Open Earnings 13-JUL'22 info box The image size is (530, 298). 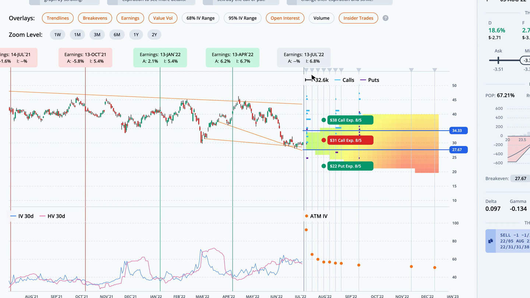[304, 58]
